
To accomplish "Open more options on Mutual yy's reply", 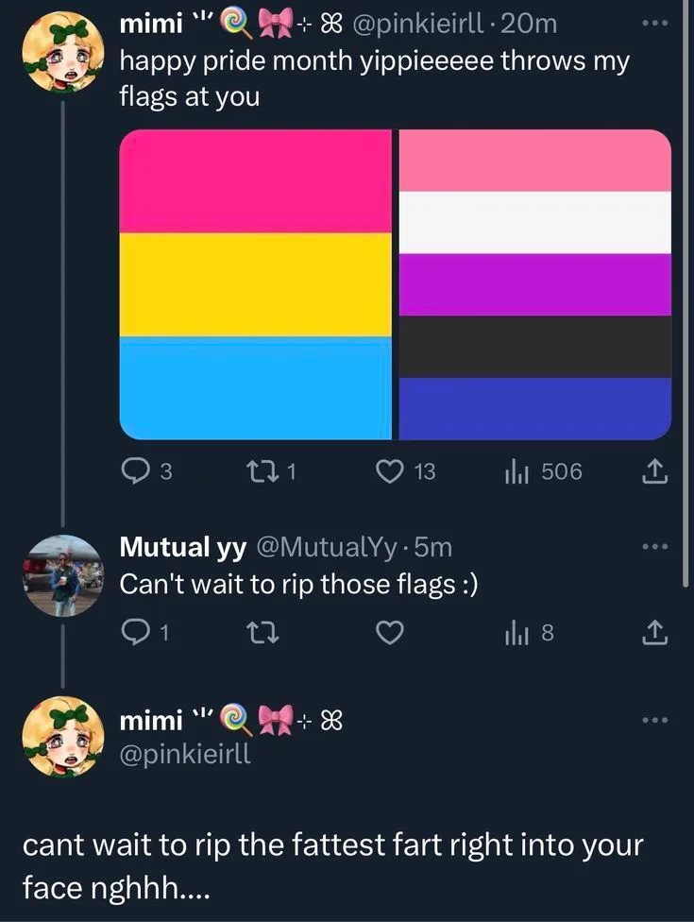I will point(655,547).
